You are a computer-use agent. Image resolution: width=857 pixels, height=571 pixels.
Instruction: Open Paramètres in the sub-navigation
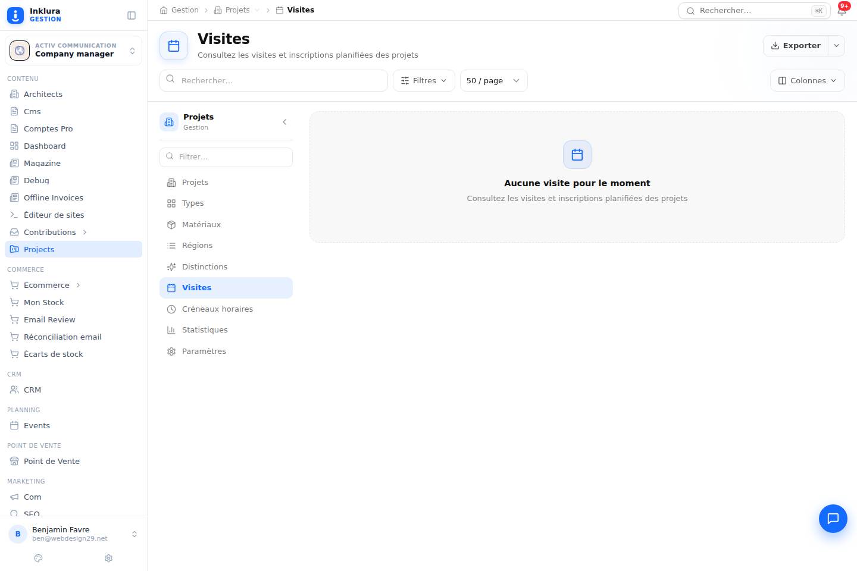tap(226, 352)
